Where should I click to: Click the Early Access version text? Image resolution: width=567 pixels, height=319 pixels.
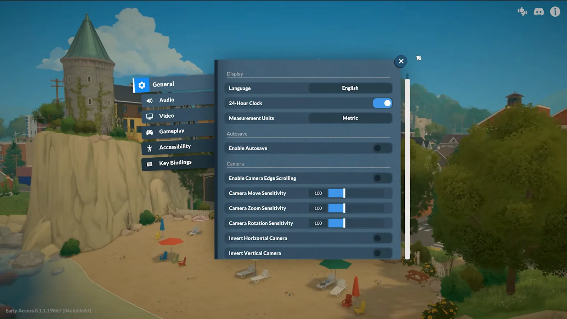(x=48, y=310)
